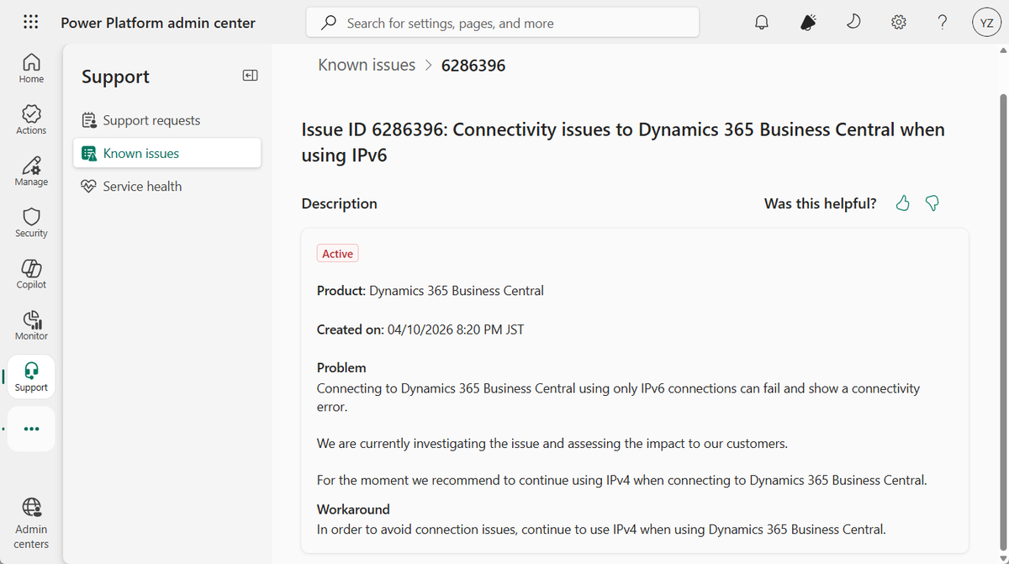This screenshot has height=564, width=1009.
Task: Open the app launcher waffle menu
Action: coord(30,22)
